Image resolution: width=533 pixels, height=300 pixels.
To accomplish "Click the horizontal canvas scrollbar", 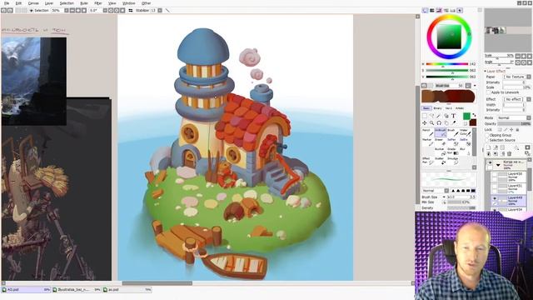I will (x=157, y=283).
